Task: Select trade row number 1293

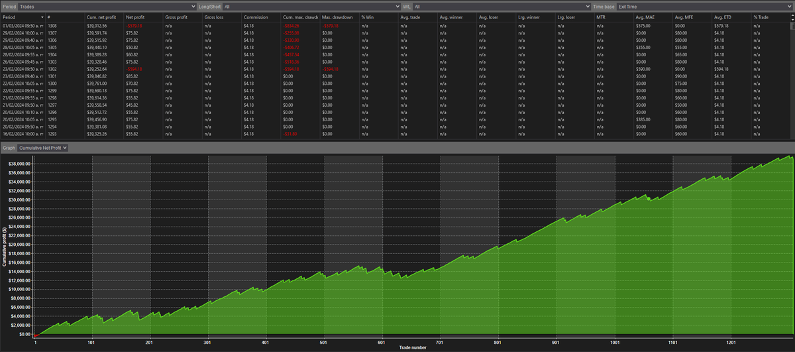Action: click(395, 135)
